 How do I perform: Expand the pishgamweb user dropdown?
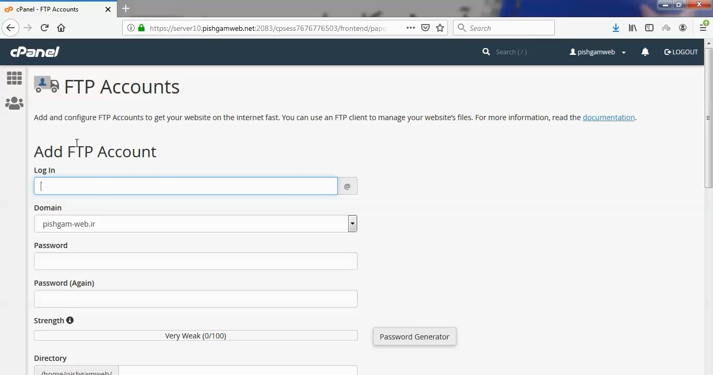click(x=598, y=52)
